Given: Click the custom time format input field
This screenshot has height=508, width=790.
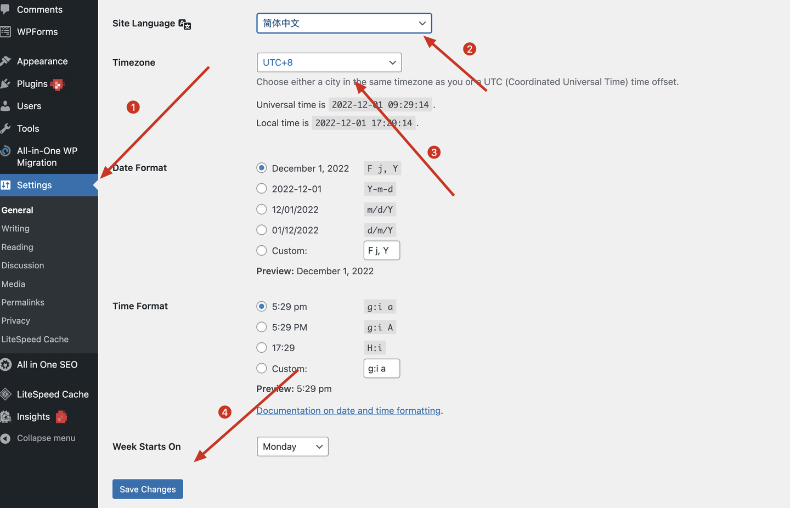Looking at the screenshot, I should (x=382, y=369).
